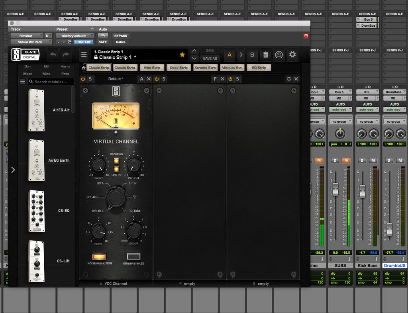
Task: Open the factory default preset dropdown
Action: pyautogui.click(x=75, y=36)
